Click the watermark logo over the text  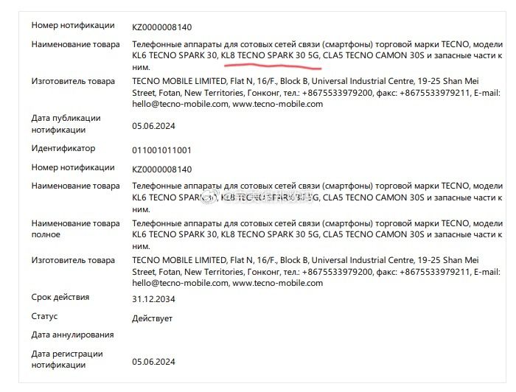tap(208, 197)
